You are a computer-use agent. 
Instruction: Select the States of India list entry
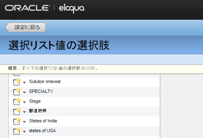(x=43, y=121)
